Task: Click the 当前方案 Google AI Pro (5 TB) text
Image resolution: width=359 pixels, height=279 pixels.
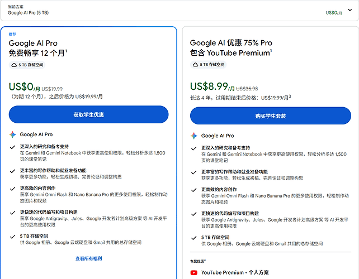Action: 28,10
